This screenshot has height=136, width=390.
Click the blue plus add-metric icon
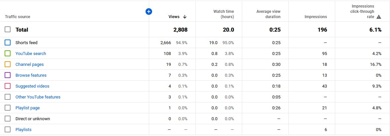(149, 12)
